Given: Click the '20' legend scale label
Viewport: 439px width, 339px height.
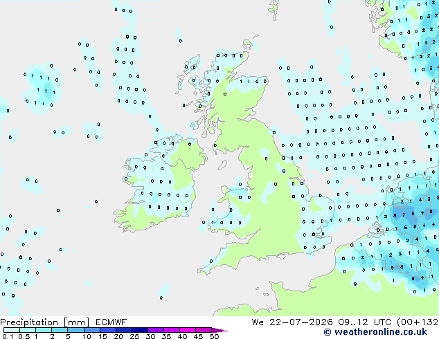Looking at the screenshot, I should tap(118, 336).
